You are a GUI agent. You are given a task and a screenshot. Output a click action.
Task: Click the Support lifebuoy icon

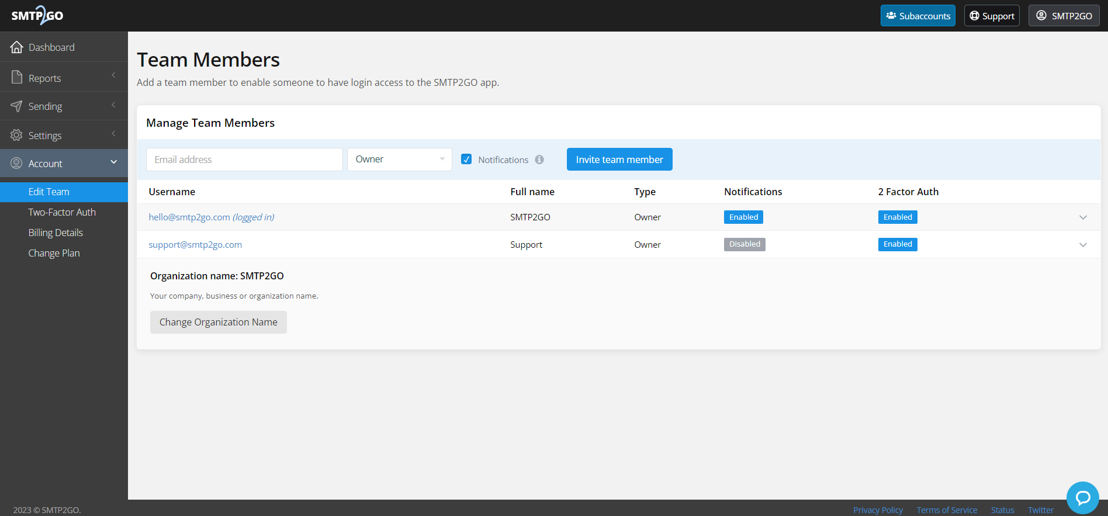coord(974,16)
